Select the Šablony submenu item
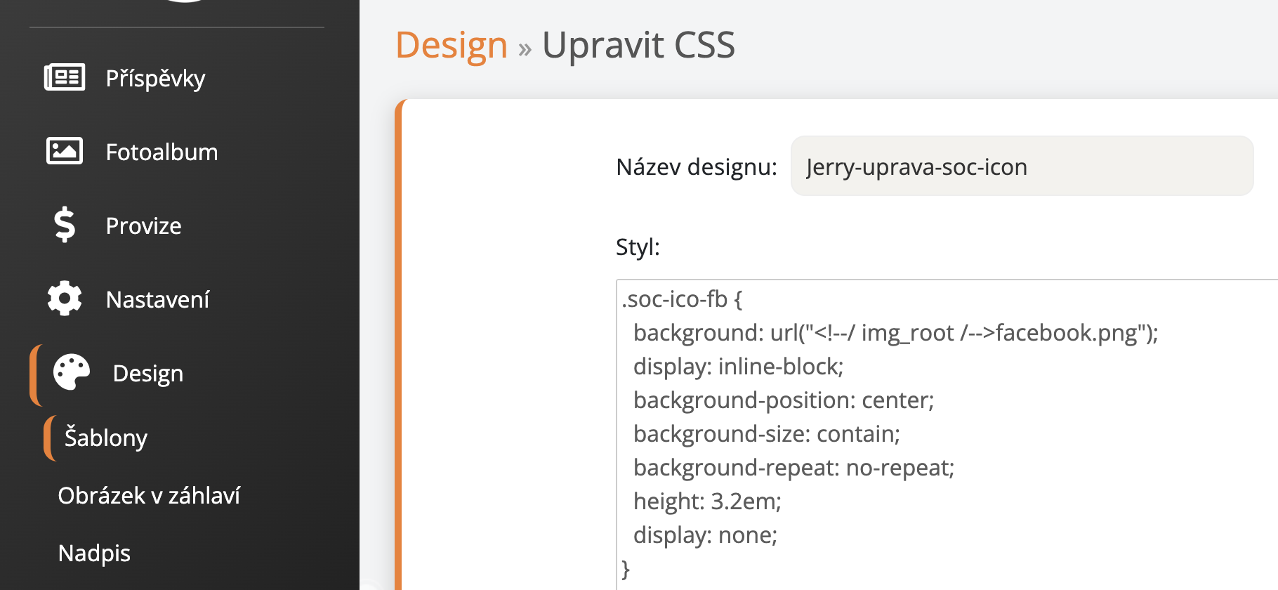This screenshot has height=590, width=1278. (106, 438)
